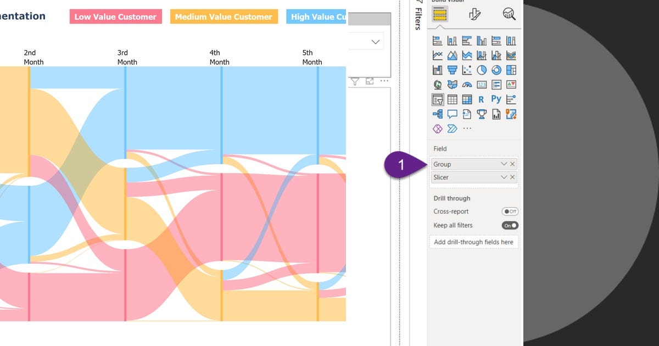
Task: Select the donut chart visual icon
Action: (x=496, y=70)
